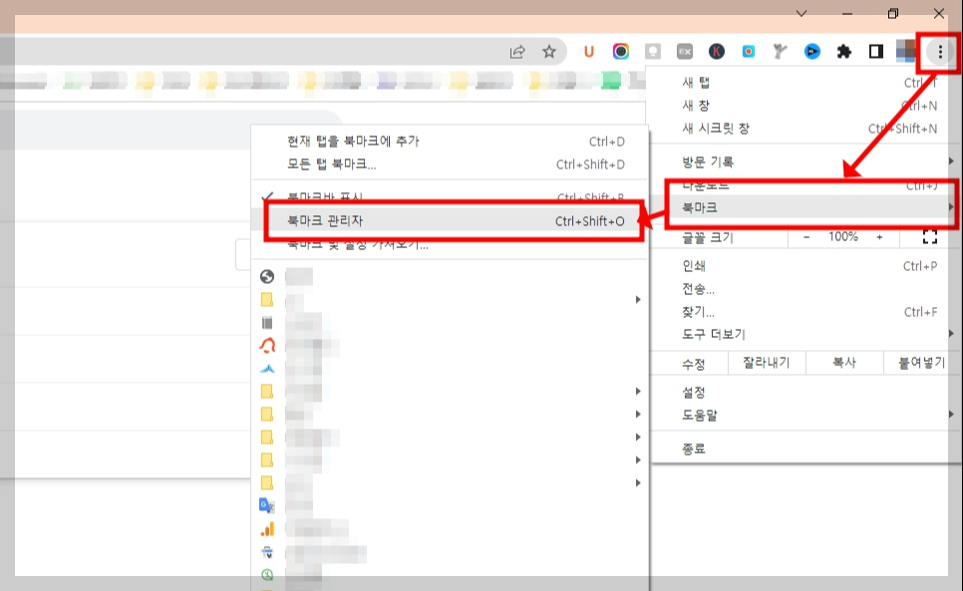Open the Instagram extension icon
This screenshot has width=963, height=591.
pos(621,51)
